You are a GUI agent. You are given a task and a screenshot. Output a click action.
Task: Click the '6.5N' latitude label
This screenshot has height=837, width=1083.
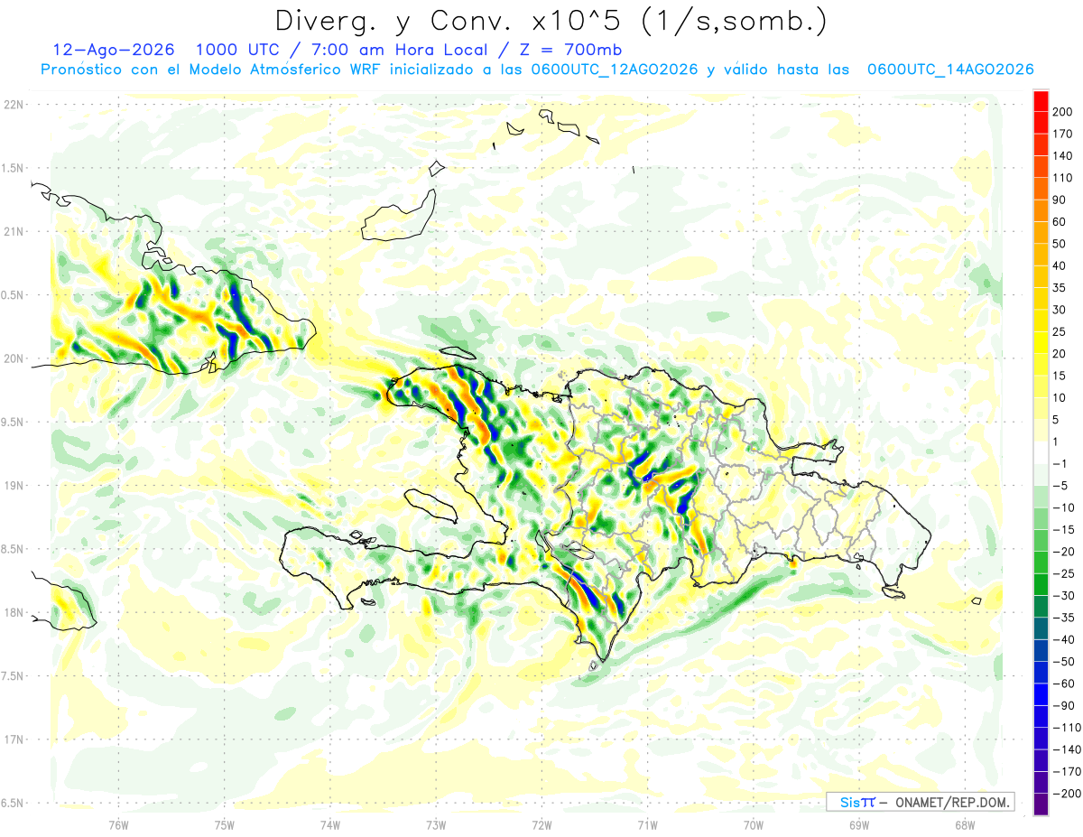[13, 803]
